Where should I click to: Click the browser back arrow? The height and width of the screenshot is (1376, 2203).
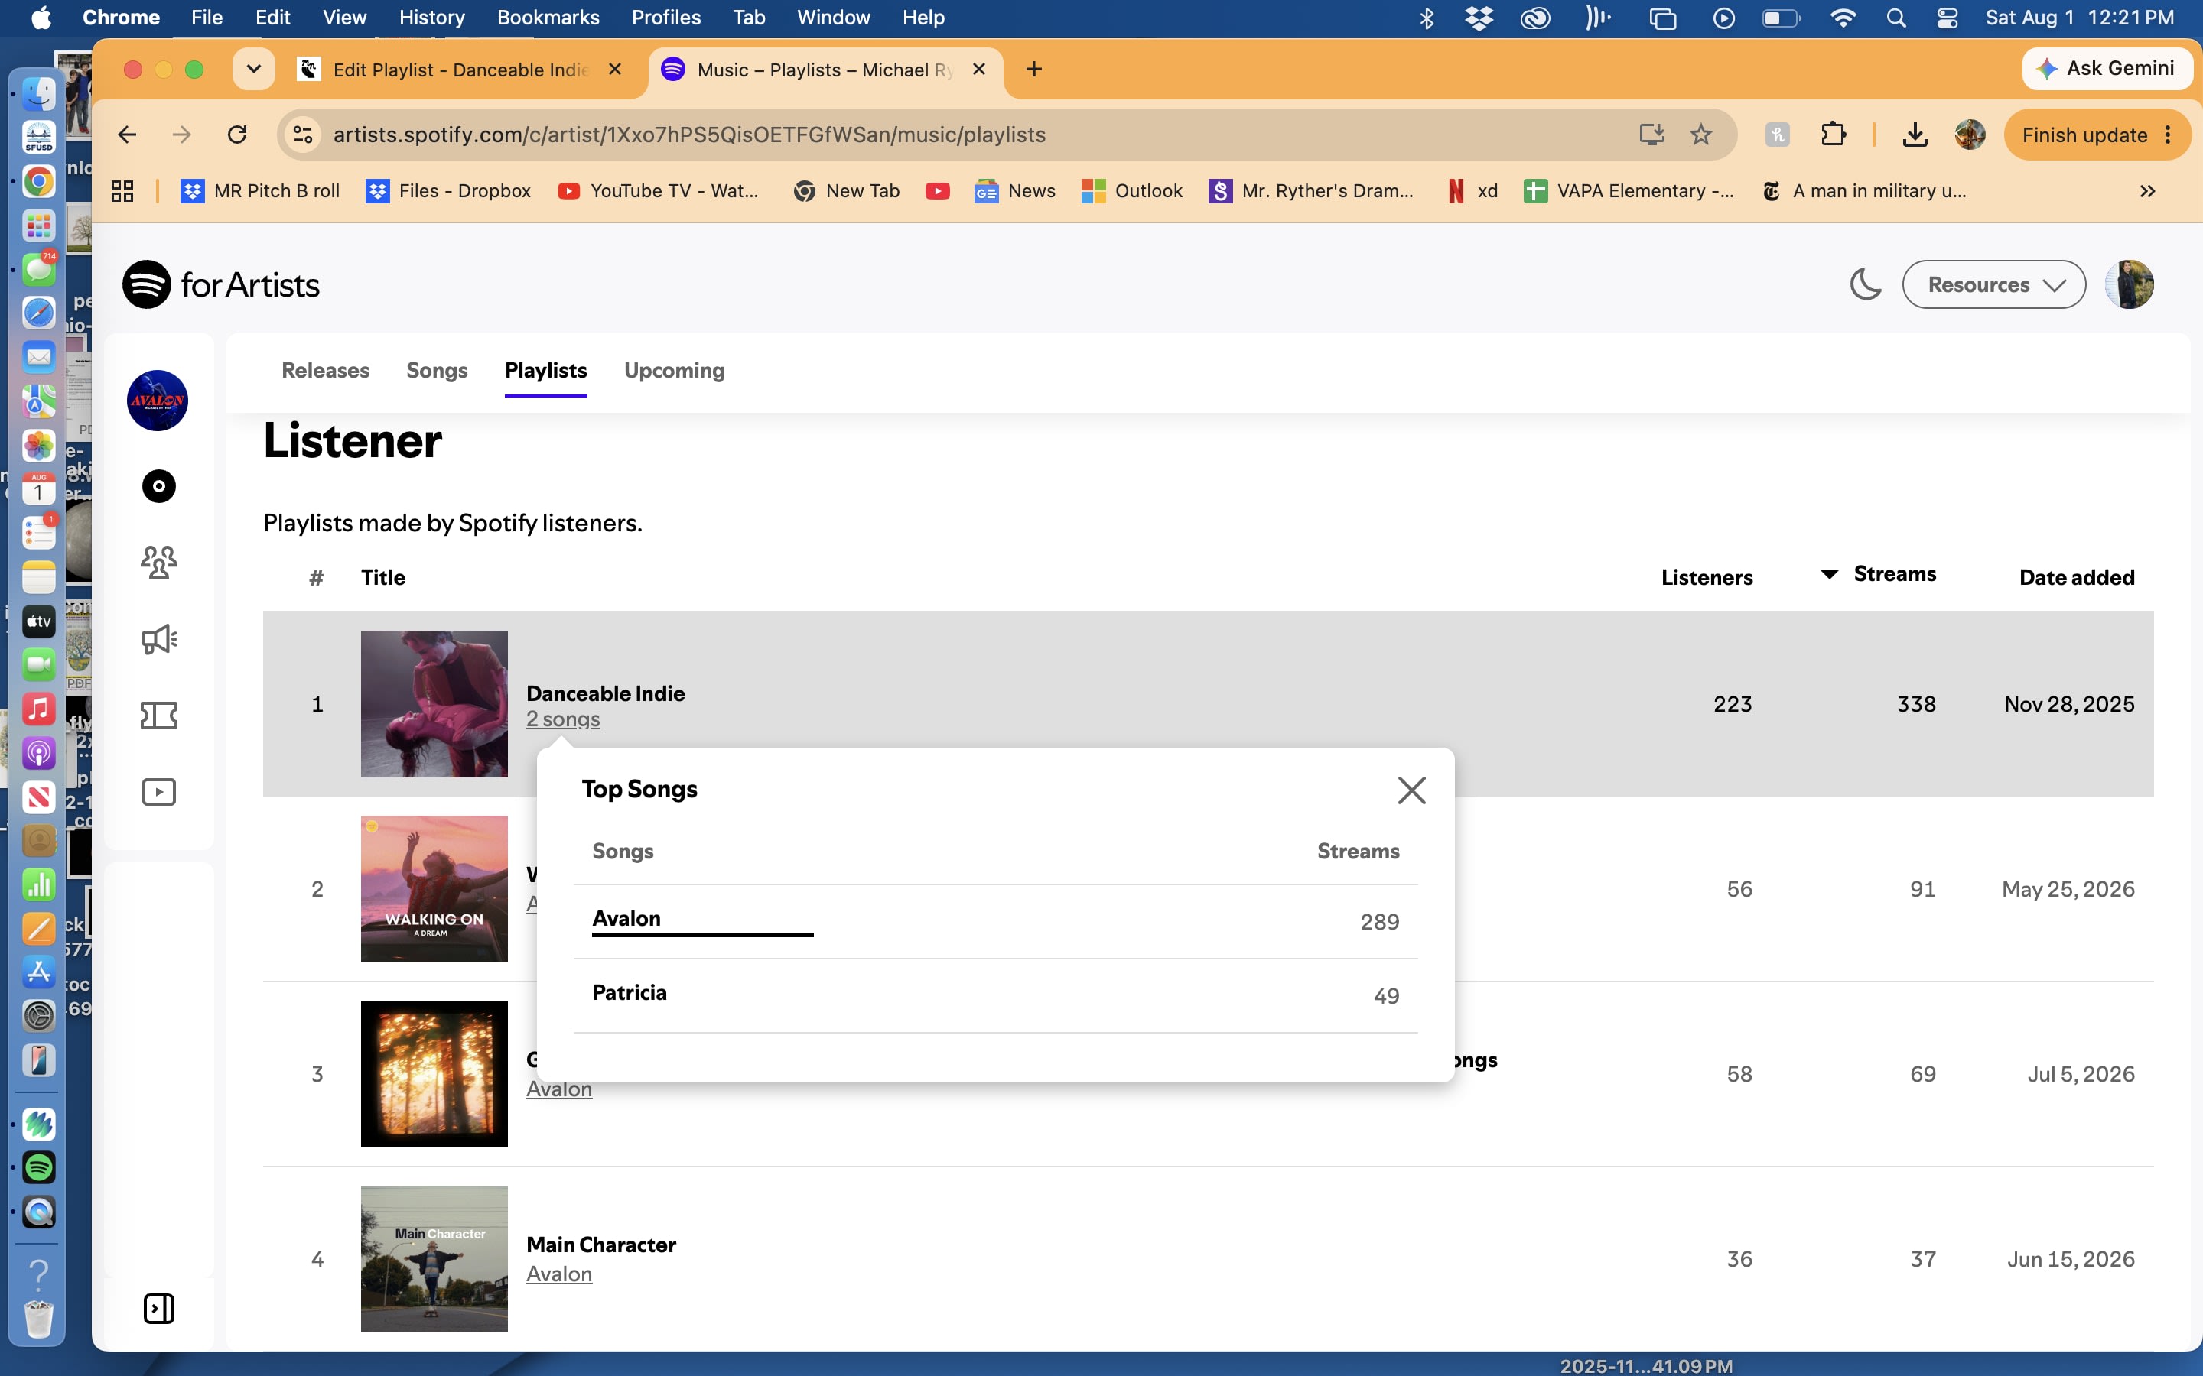[x=128, y=135]
